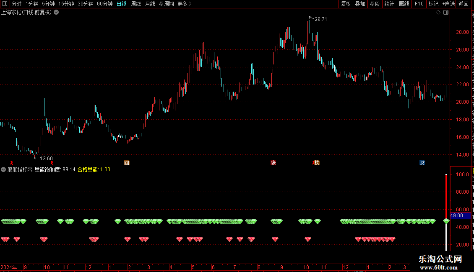Click the 100.0 indicator axis label
The width and height of the screenshot is (474, 272).
point(462,174)
